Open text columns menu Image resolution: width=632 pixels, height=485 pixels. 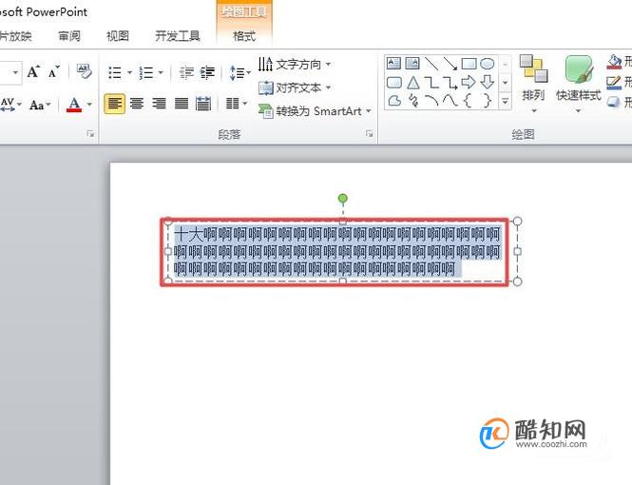[x=237, y=104]
